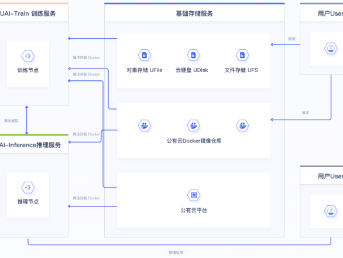Click the UAI-Train 训练服务 header

coord(28,13)
